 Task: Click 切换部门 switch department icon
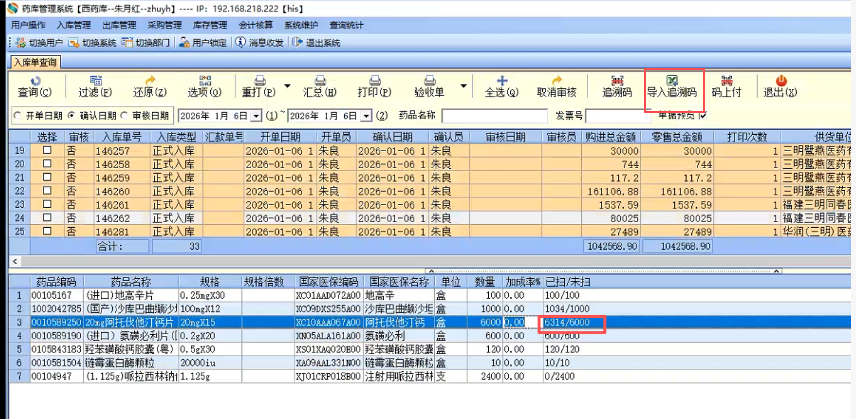pyautogui.click(x=127, y=43)
